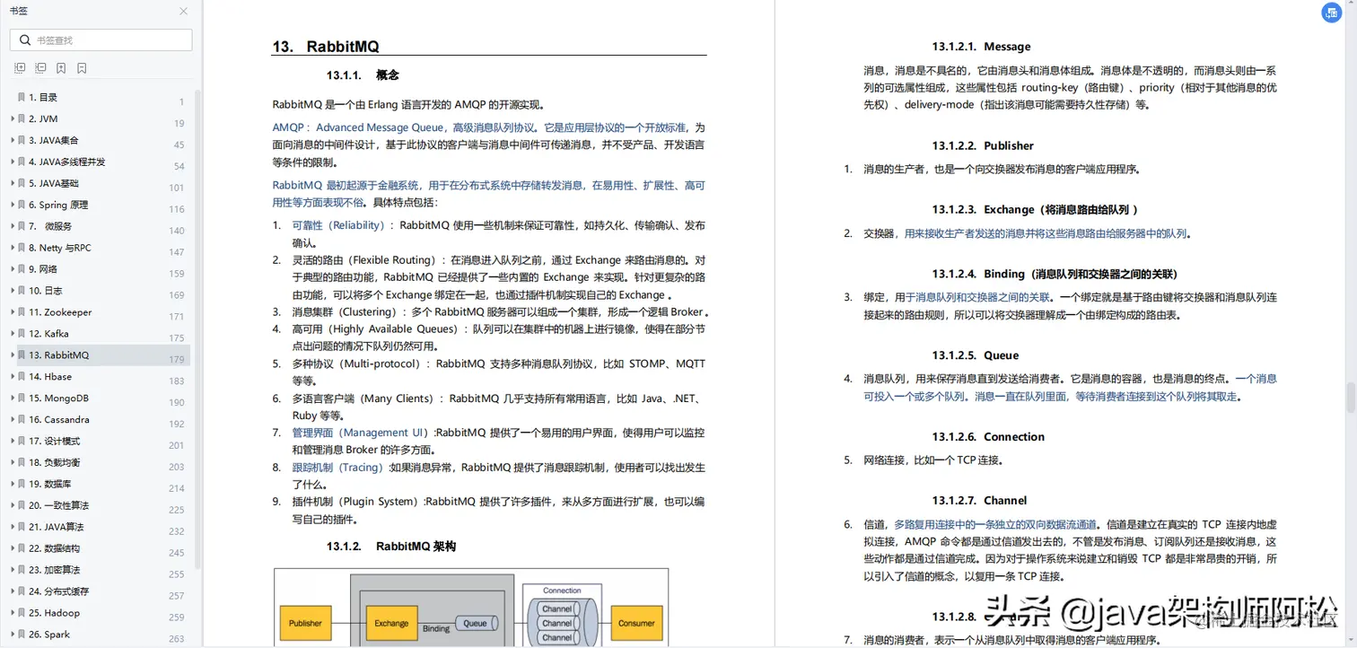Click the heading 13. RabbitMQ
The image size is (1357, 648).
click(326, 47)
